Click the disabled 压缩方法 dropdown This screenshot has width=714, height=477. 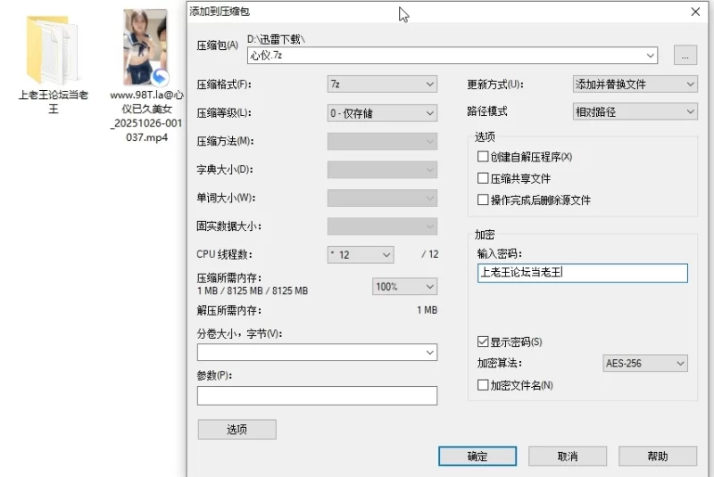tap(382, 141)
